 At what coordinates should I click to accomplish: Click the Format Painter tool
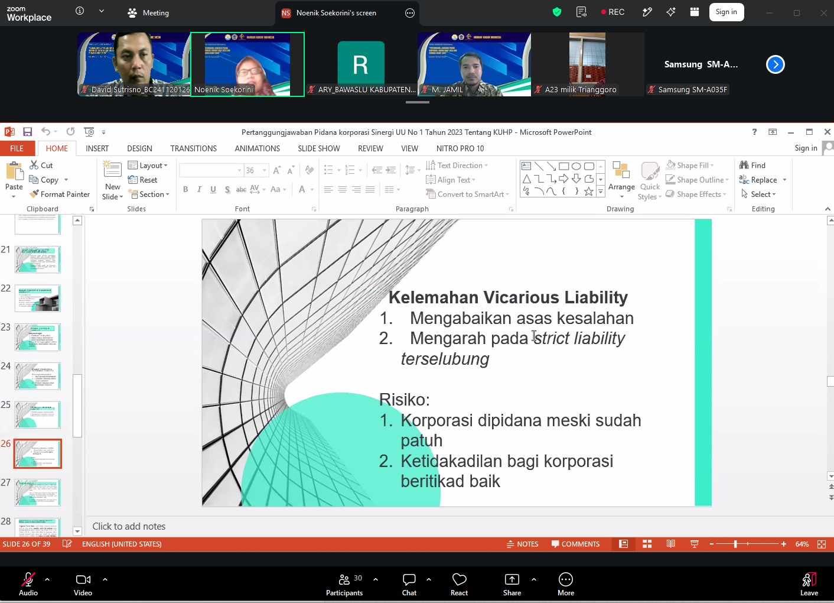tap(60, 194)
